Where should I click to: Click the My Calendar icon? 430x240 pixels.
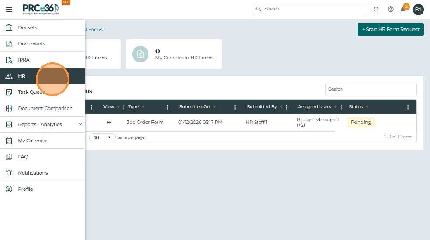pyautogui.click(x=9, y=141)
